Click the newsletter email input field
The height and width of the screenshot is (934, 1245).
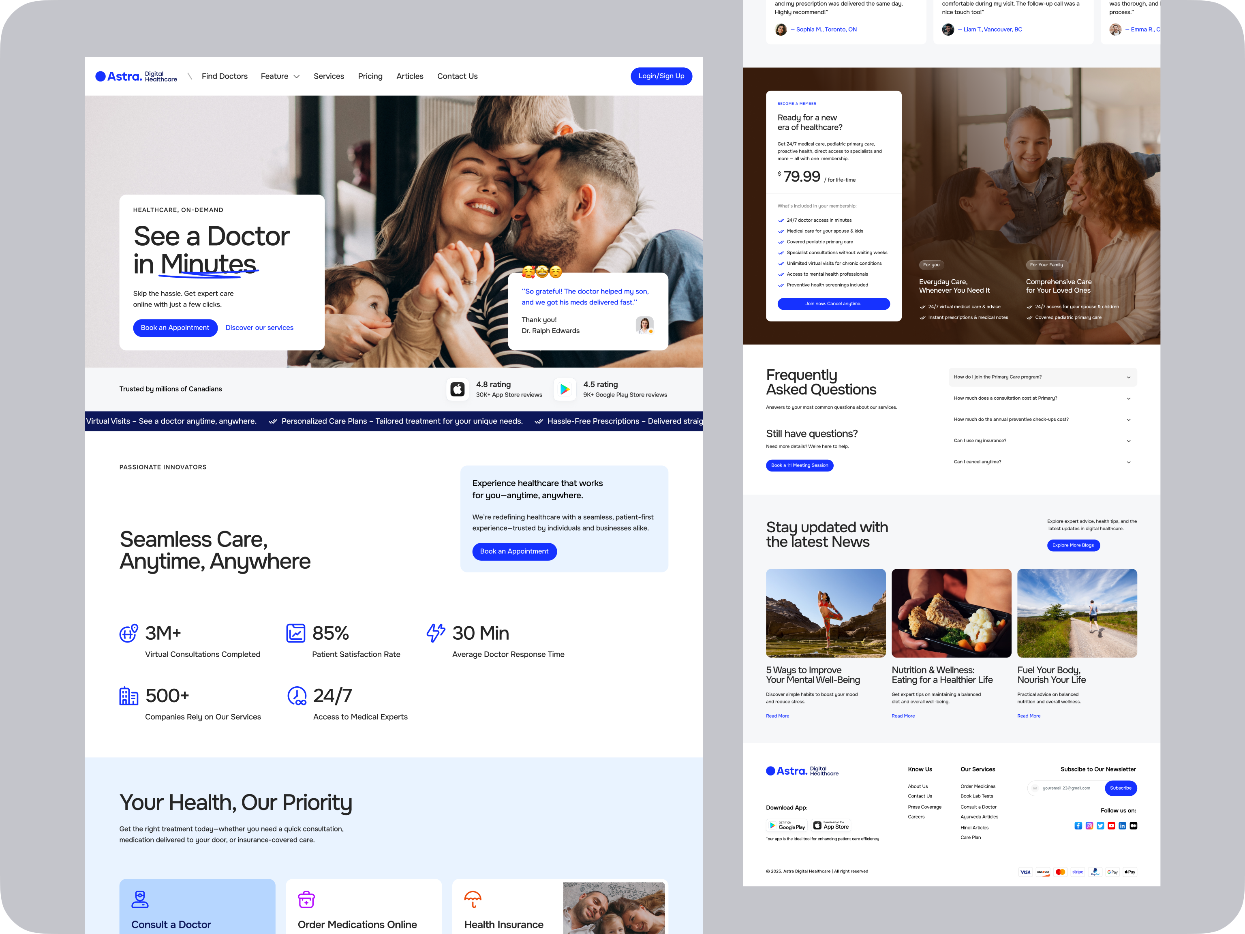1067,788
